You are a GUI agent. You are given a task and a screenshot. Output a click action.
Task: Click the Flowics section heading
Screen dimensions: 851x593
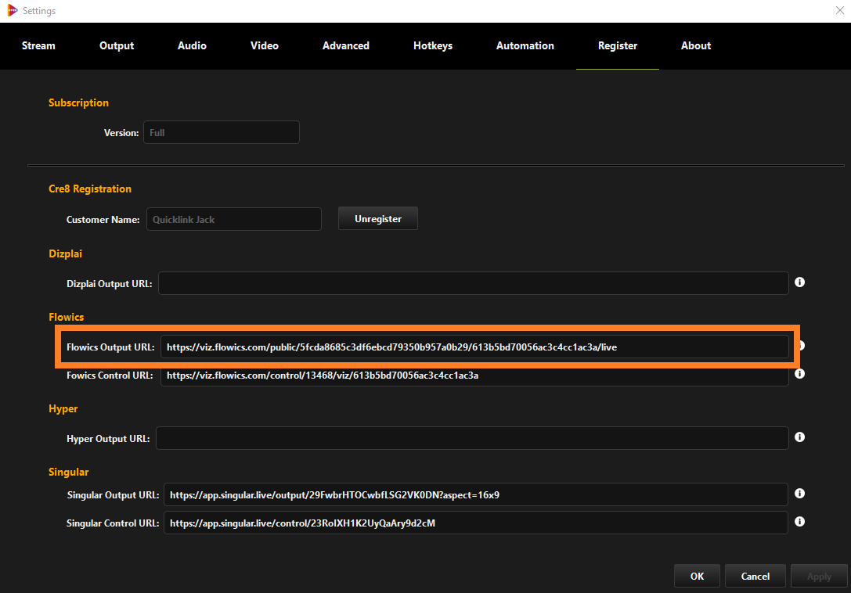[67, 317]
